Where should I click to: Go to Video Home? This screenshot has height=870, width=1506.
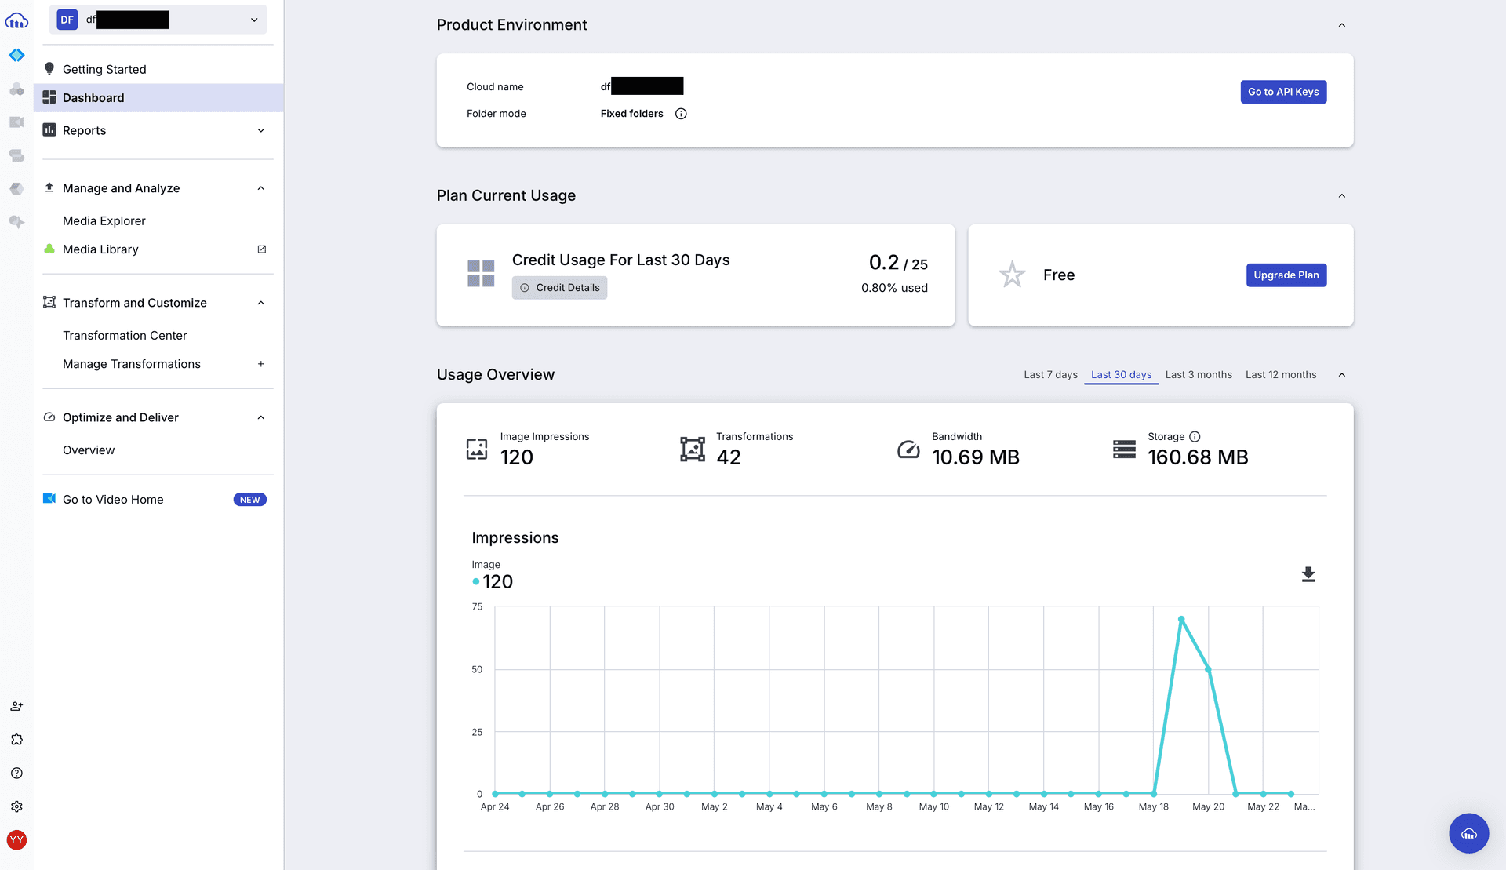coord(113,499)
